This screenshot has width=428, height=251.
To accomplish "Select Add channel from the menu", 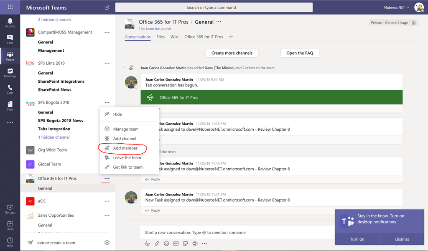I will [130, 138].
